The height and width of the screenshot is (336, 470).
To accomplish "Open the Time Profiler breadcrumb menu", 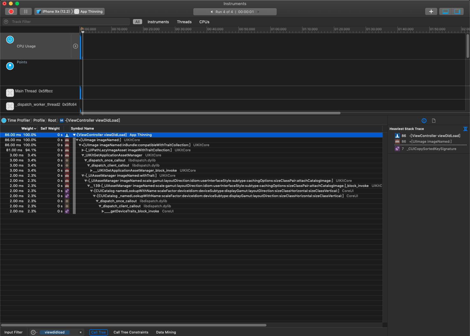I will click(16, 120).
